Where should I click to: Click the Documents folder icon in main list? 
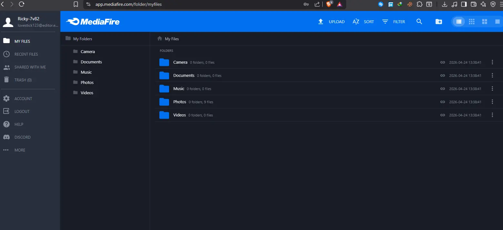(x=164, y=75)
